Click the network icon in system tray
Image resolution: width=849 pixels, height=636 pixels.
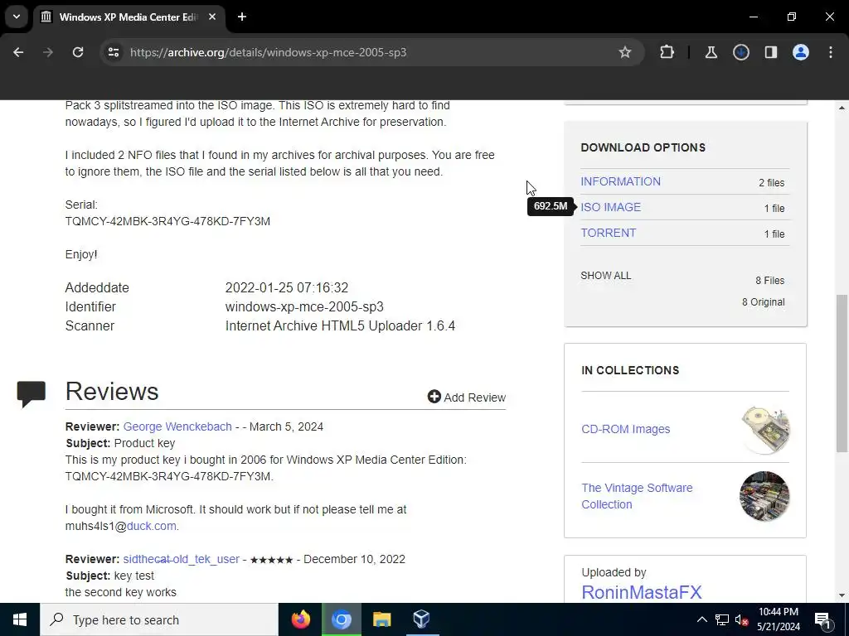(x=722, y=619)
